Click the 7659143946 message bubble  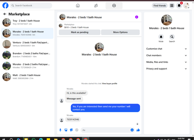click(73, 120)
